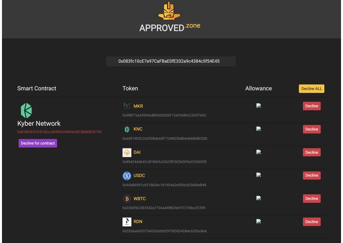
Task: Click the RDN token icon
Action: click(127, 222)
